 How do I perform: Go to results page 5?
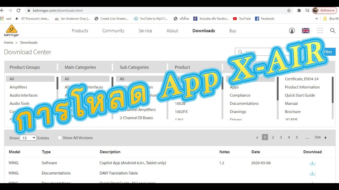click(297, 137)
